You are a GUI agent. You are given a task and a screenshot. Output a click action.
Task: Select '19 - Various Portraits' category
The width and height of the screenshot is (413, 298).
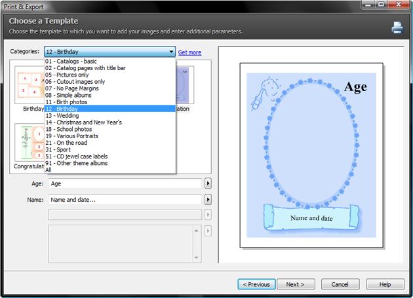click(x=110, y=136)
